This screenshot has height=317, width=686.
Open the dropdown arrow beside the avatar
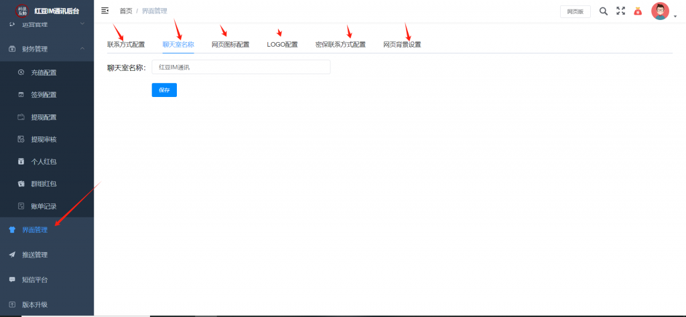click(675, 17)
